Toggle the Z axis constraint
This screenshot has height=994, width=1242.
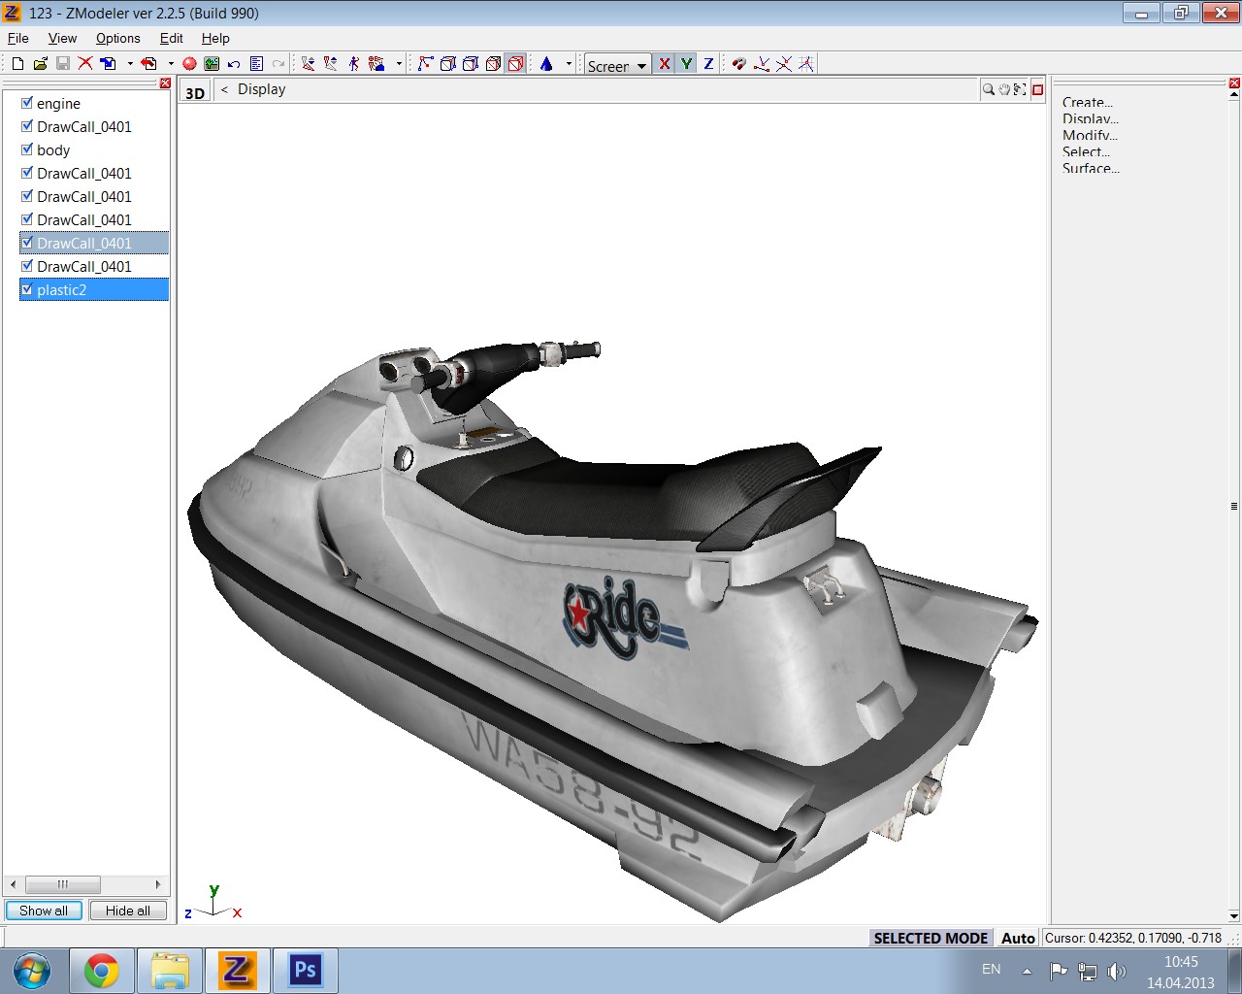708,64
